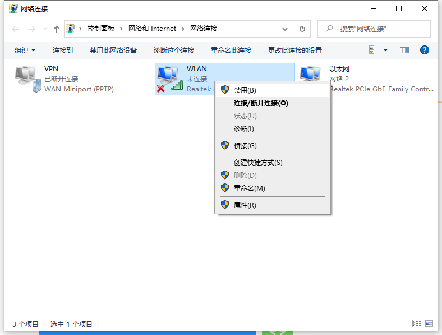
Task: Go up one folder level arrow
Action: click(x=56, y=29)
